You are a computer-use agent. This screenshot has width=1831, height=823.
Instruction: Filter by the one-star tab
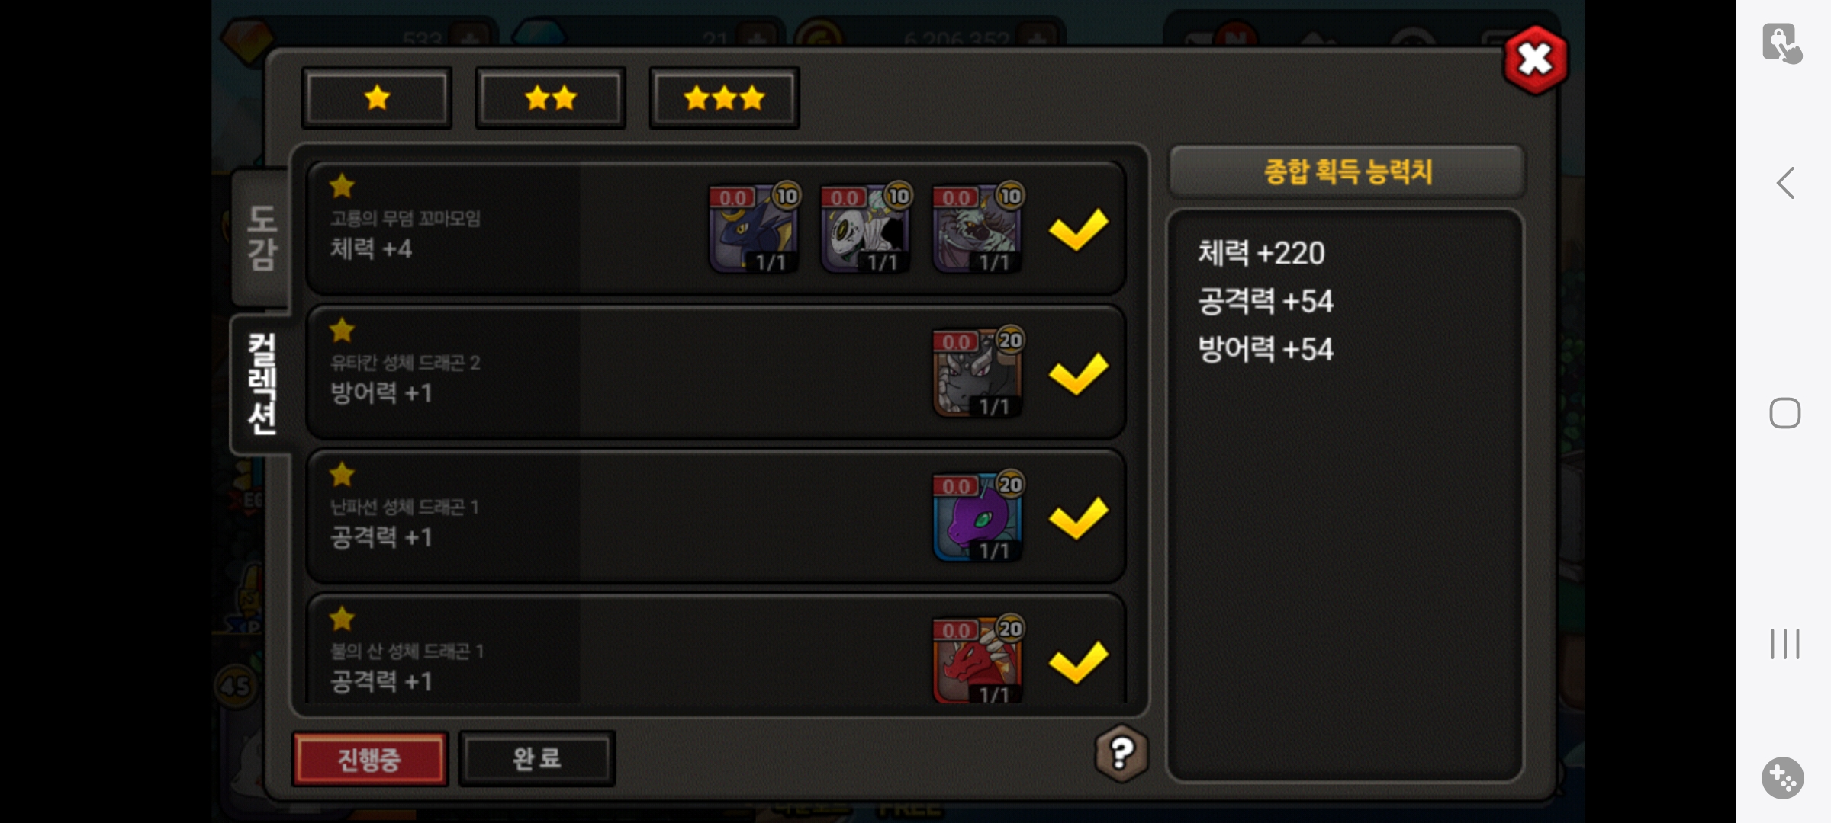click(377, 98)
